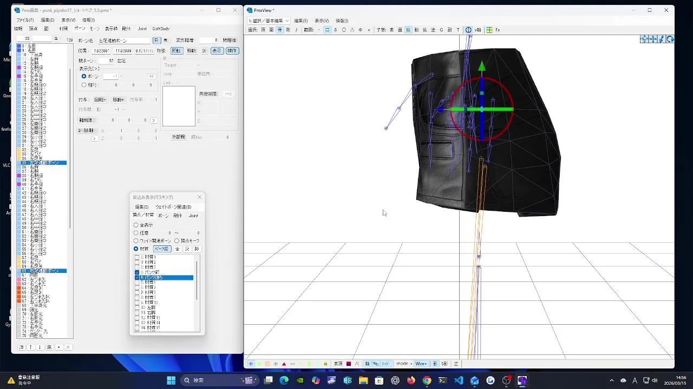Switch to the 材質 tab in Pmx editor
693x389 pixels.
(63, 29)
